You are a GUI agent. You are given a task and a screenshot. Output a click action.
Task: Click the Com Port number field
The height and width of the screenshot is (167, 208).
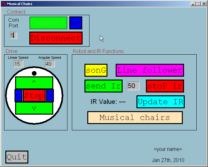13,35
